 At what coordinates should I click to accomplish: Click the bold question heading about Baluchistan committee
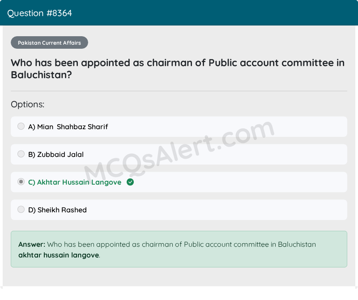pyautogui.click(x=178, y=69)
